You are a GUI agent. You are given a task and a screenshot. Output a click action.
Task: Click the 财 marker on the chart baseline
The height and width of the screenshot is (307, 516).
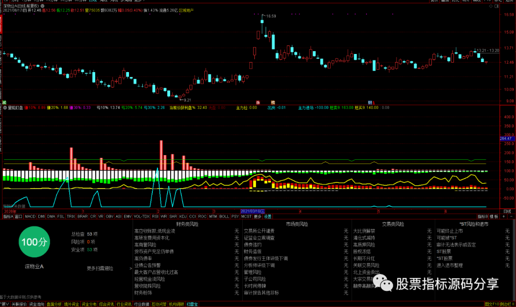tap(370, 103)
